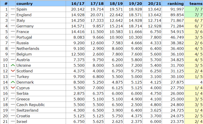This screenshot has height=124, width=203.
Task: Click the green up arrow beside Ukraine
Action: pos(13,65)
